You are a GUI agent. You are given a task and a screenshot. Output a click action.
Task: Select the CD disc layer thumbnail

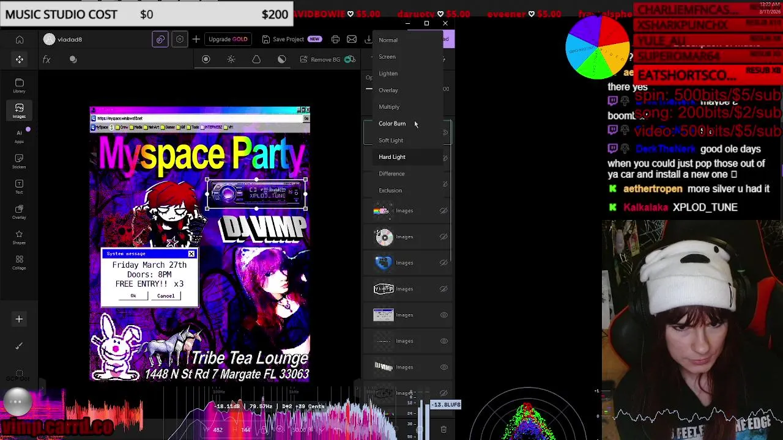[384, 237]
